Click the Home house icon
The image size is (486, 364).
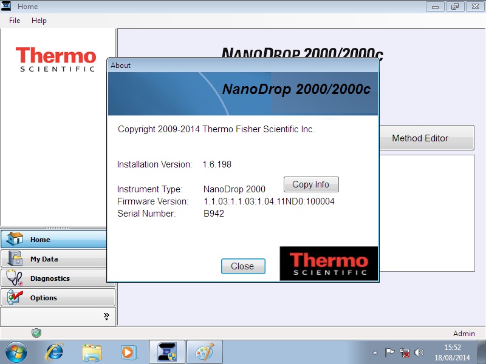[x=15, y=238]
